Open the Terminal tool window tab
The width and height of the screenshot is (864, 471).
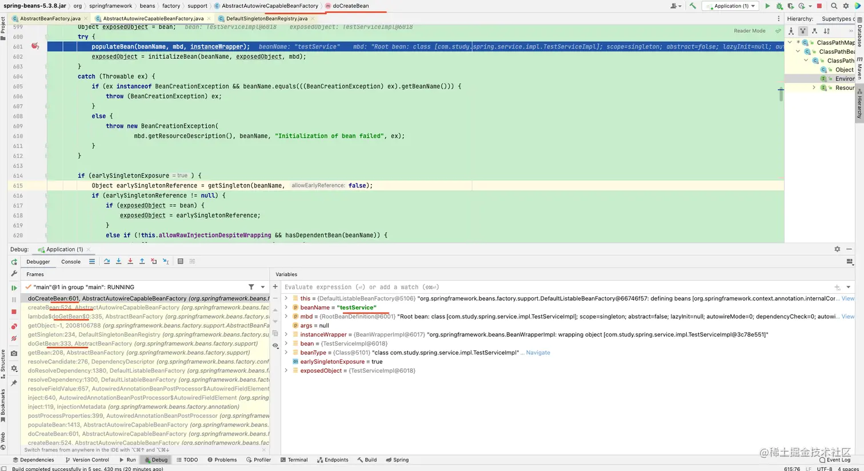click(294, 460)
